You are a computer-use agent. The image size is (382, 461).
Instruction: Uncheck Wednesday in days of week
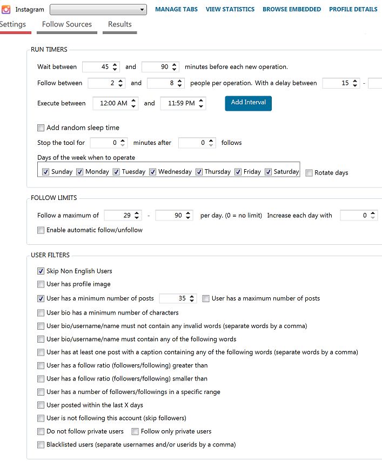153,172
